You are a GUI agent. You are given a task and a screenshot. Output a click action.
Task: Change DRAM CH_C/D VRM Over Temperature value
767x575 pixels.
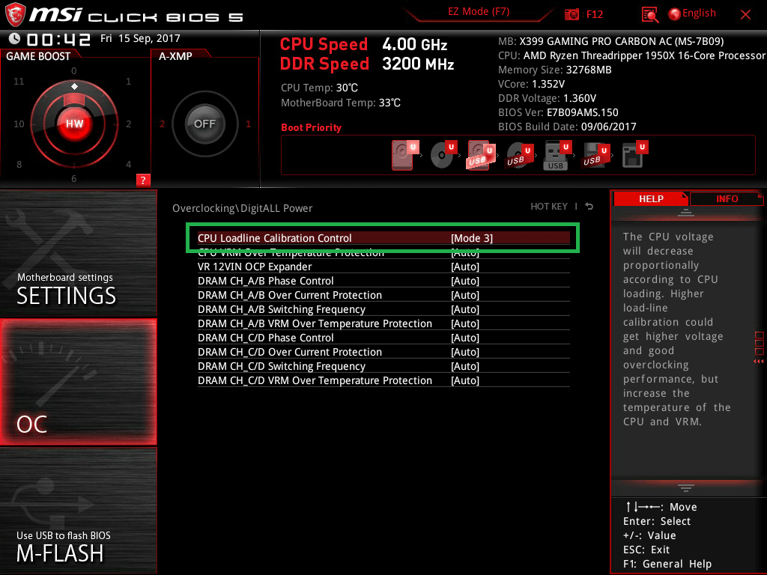[x=464, y=380]
